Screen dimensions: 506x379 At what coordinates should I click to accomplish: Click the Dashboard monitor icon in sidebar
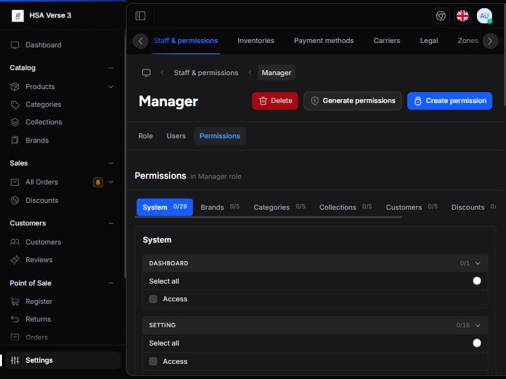click(15, 45)
